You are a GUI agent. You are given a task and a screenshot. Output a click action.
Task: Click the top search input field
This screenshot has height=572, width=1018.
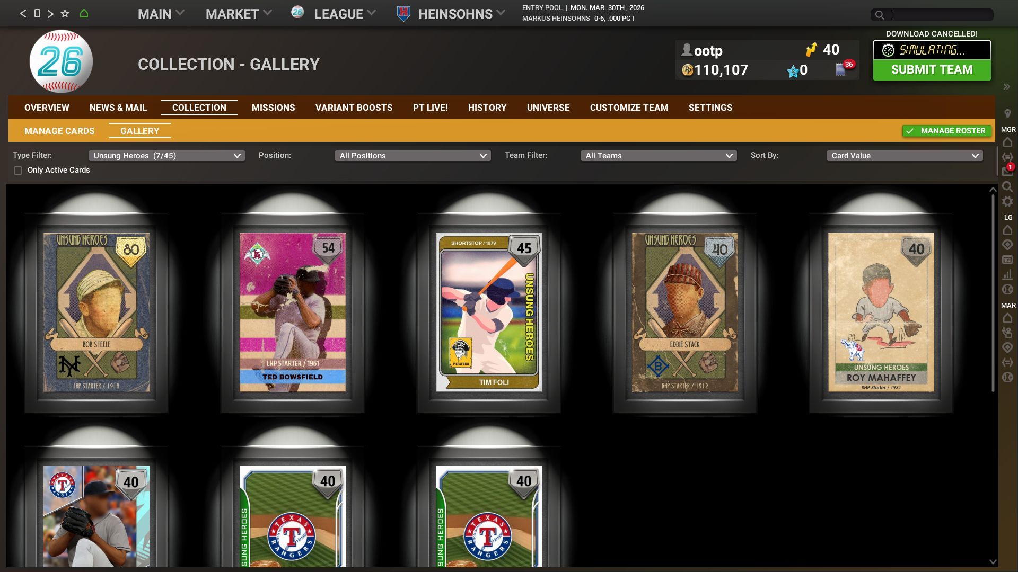click(932, 15)
